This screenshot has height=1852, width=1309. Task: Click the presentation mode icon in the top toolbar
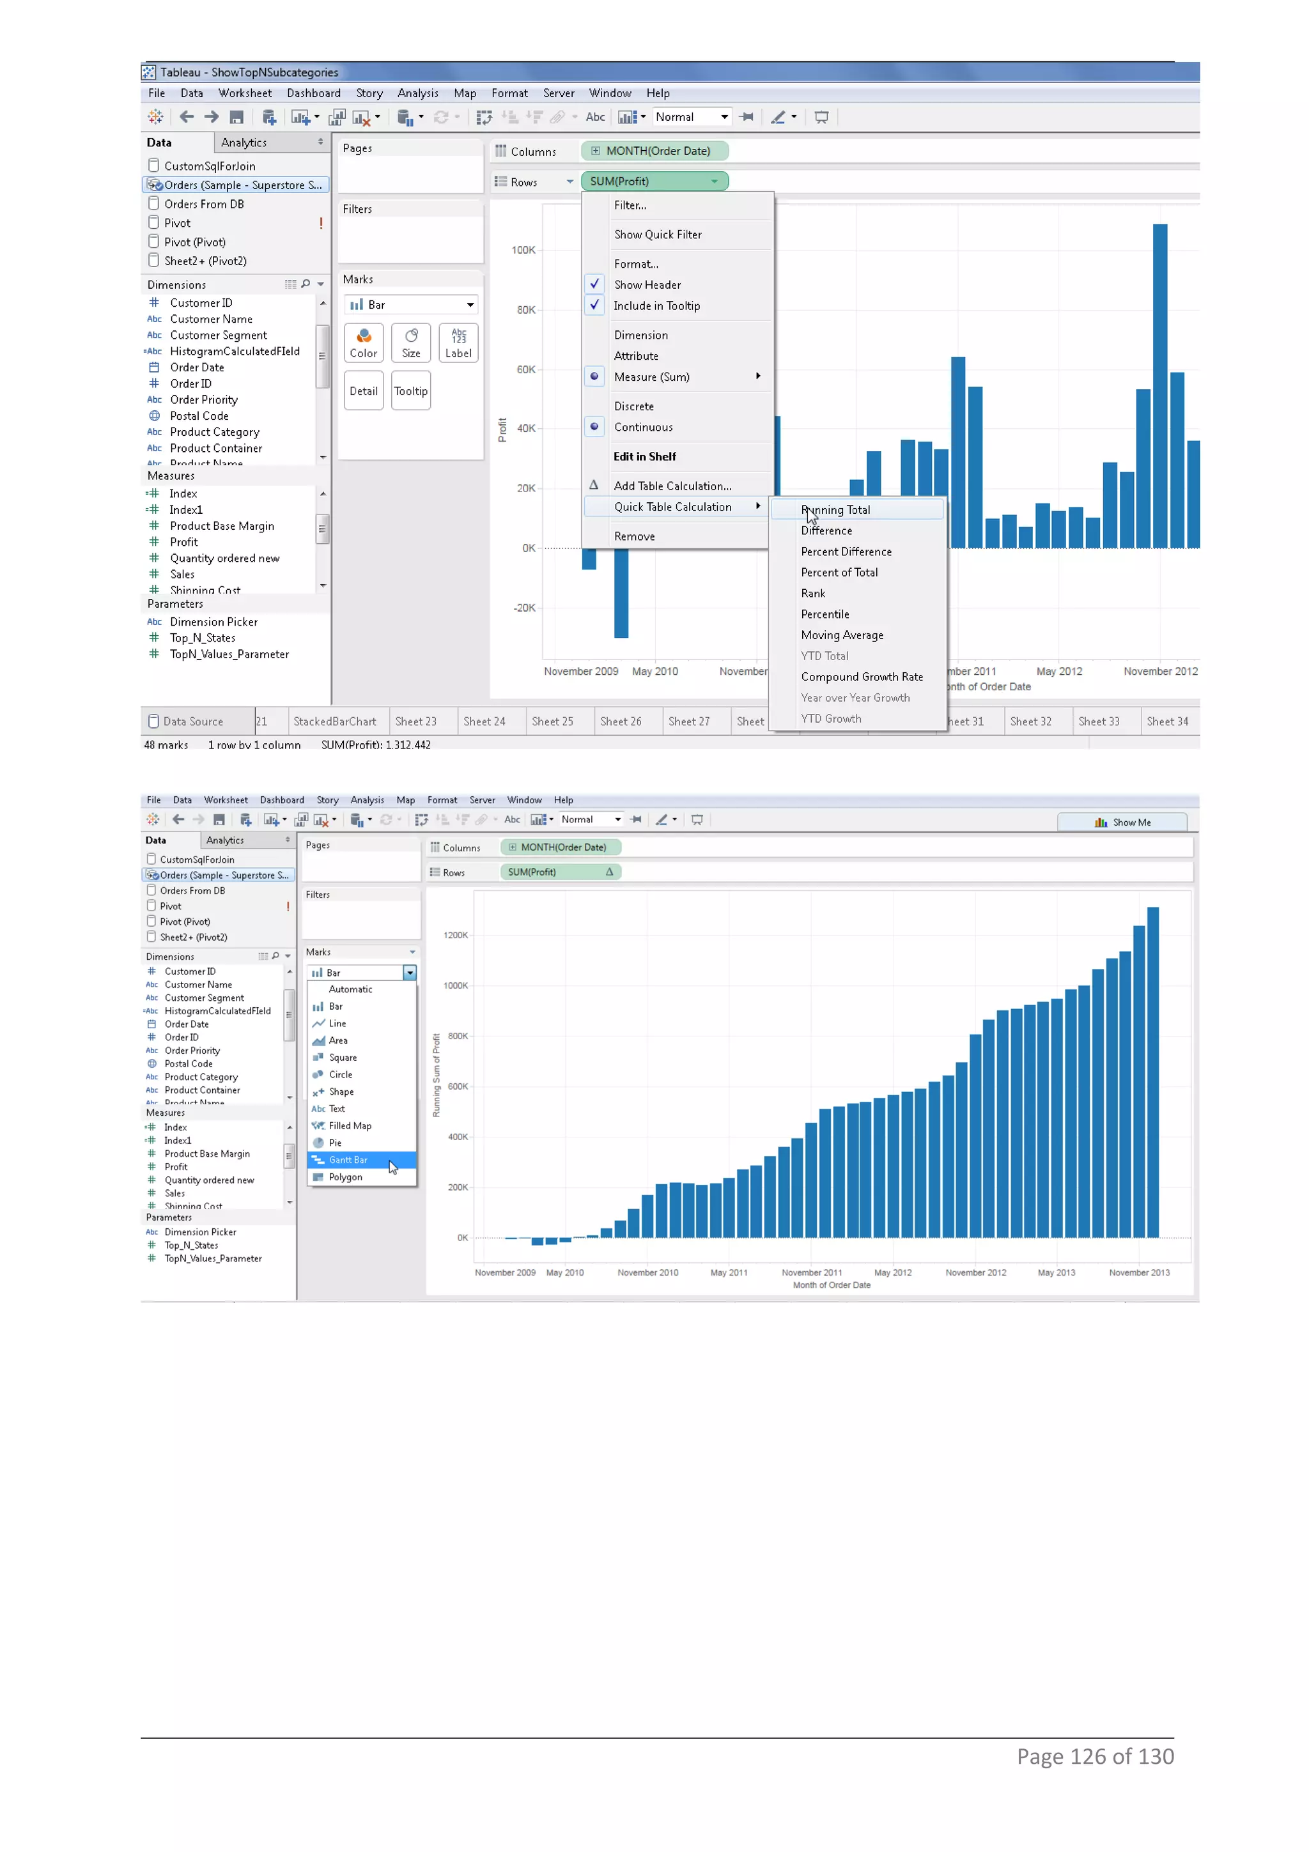point(821,118)
